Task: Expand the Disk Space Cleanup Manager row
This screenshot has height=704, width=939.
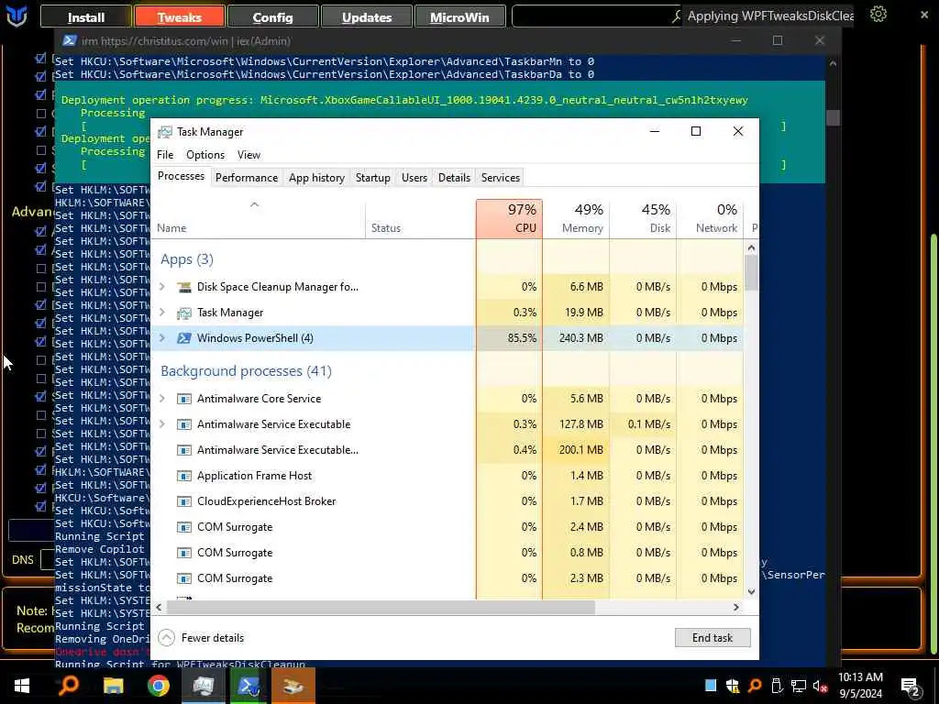Action: (161, 287)
